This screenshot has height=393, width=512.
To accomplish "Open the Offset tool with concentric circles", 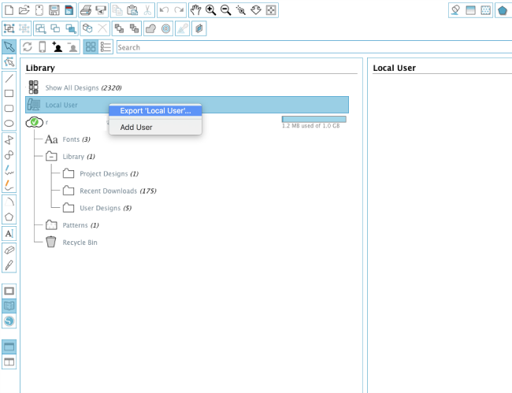I will click(x=166, y=28).
